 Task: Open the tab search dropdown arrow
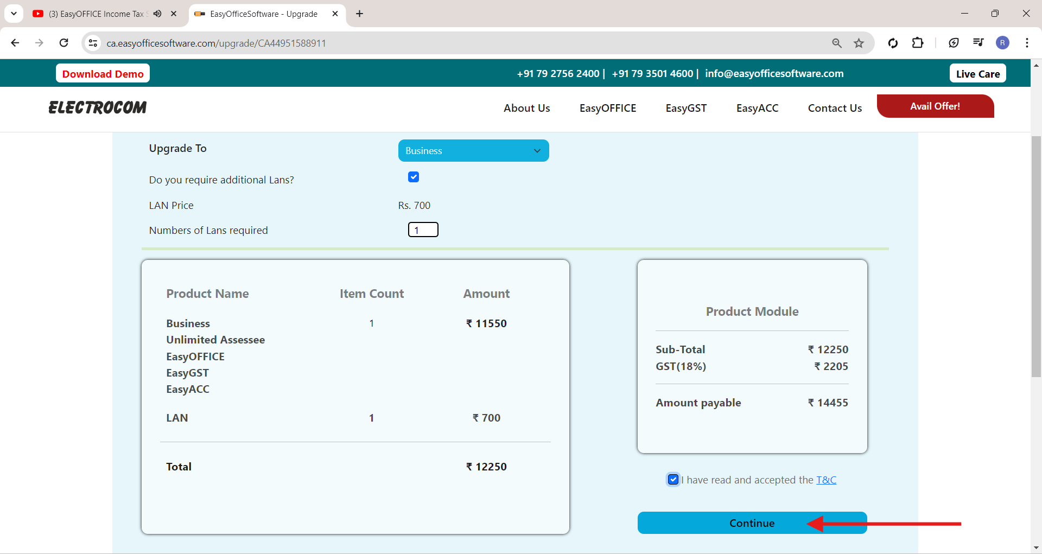click(x=14, y=14)
